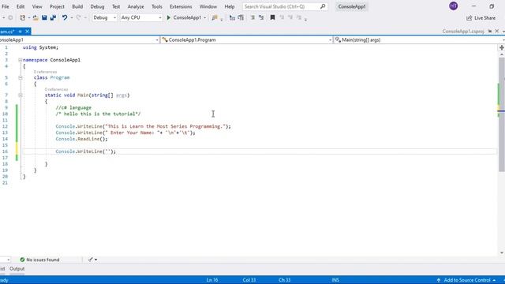Click the Find in Files toolbar icon
Viewport: 505px width, 284px height.
click(215, 17)
